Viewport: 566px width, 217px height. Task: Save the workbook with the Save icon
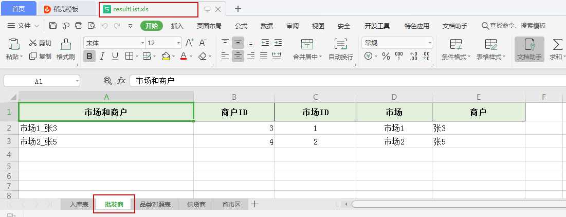(x=53, y=26)
